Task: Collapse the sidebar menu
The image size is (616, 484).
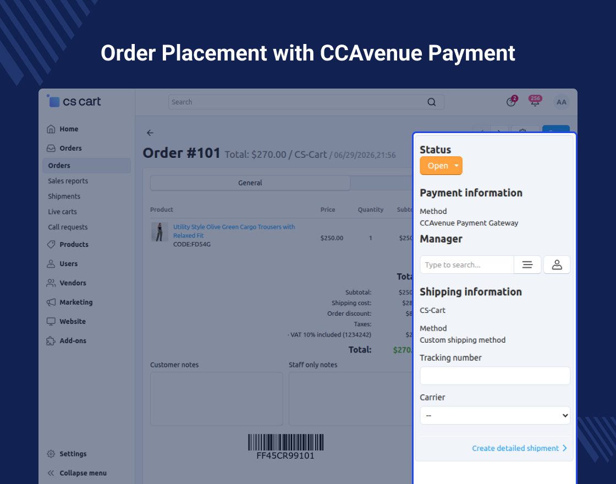Action: coord(76,473)
